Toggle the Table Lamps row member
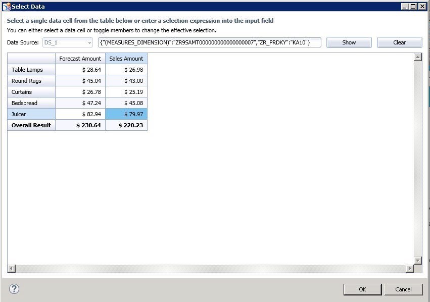 point(31,70)
